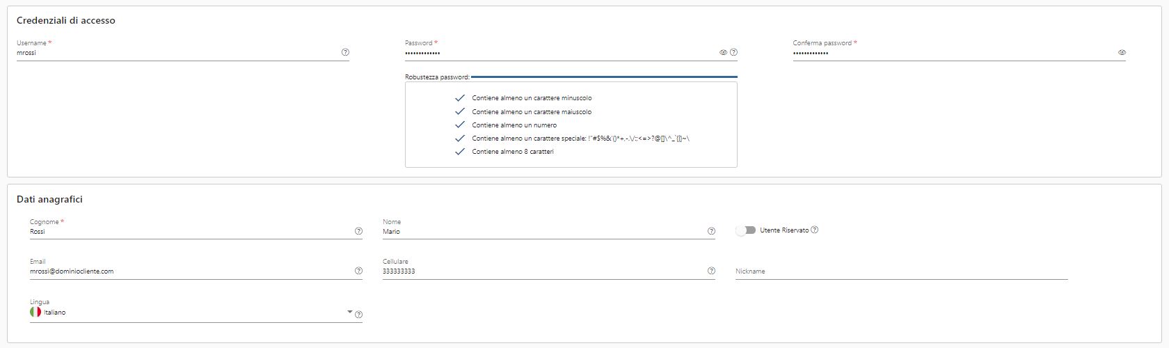Click the help icon in the Cellulare field

tap(711, 271)
